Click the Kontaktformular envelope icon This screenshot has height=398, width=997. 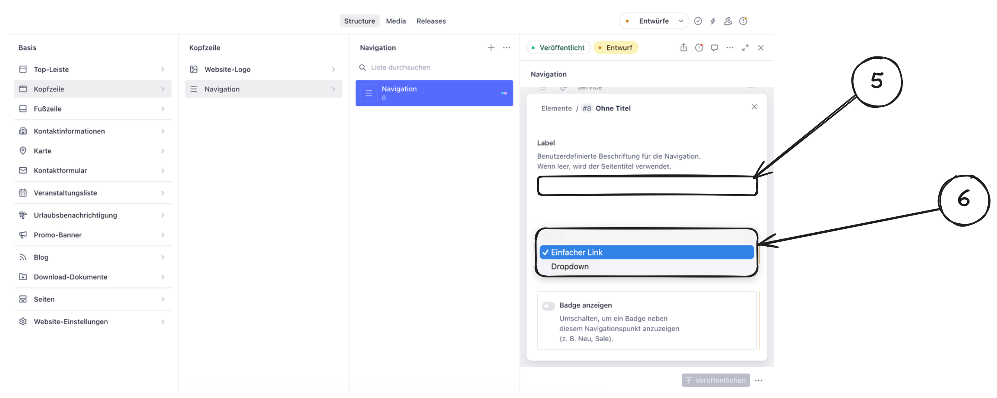pyautogui.click(x=23, y=170)
